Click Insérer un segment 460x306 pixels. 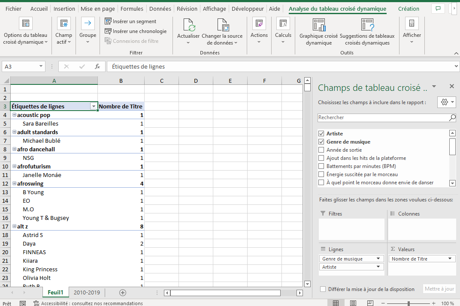pos(130,21)
